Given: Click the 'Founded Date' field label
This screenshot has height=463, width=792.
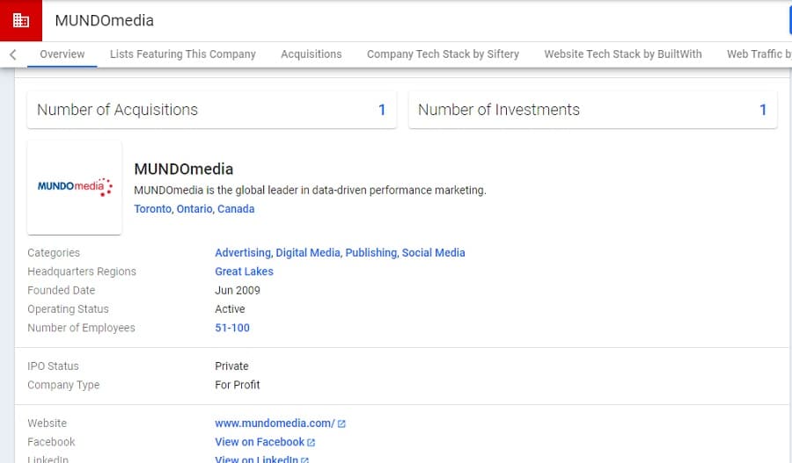Looking at the screenshot, I should point(61,291).
